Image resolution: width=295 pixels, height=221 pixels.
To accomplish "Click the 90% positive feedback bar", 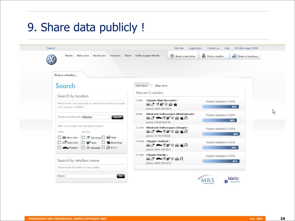I will click(x=221, y=121).
